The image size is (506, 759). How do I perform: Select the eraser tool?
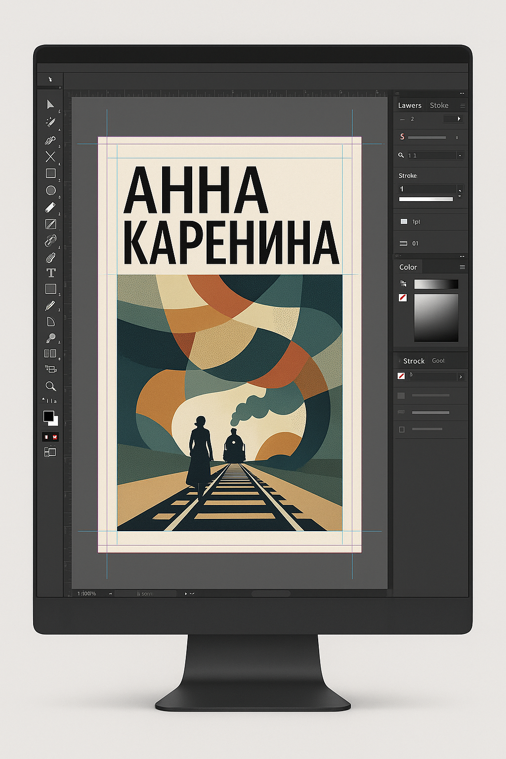pos(50,207)
